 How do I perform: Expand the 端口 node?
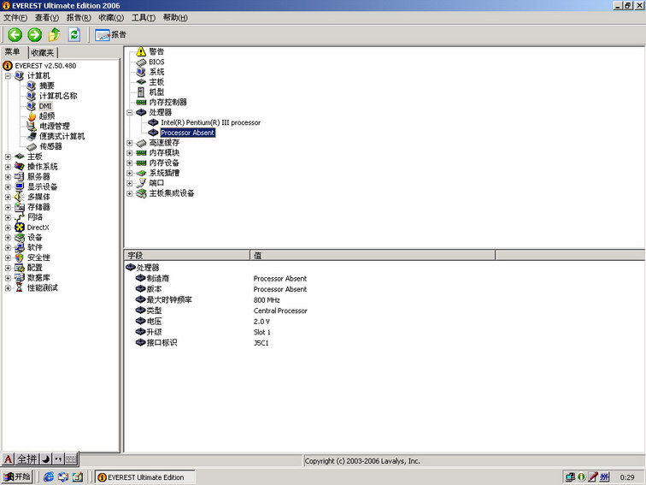pos(130,183)
